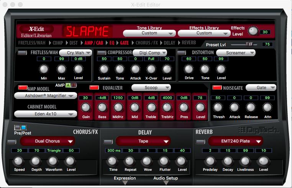Screen dimensions: 292x188
Task: Open the Scoop equalizer dropdown
Action: point(151,88)
